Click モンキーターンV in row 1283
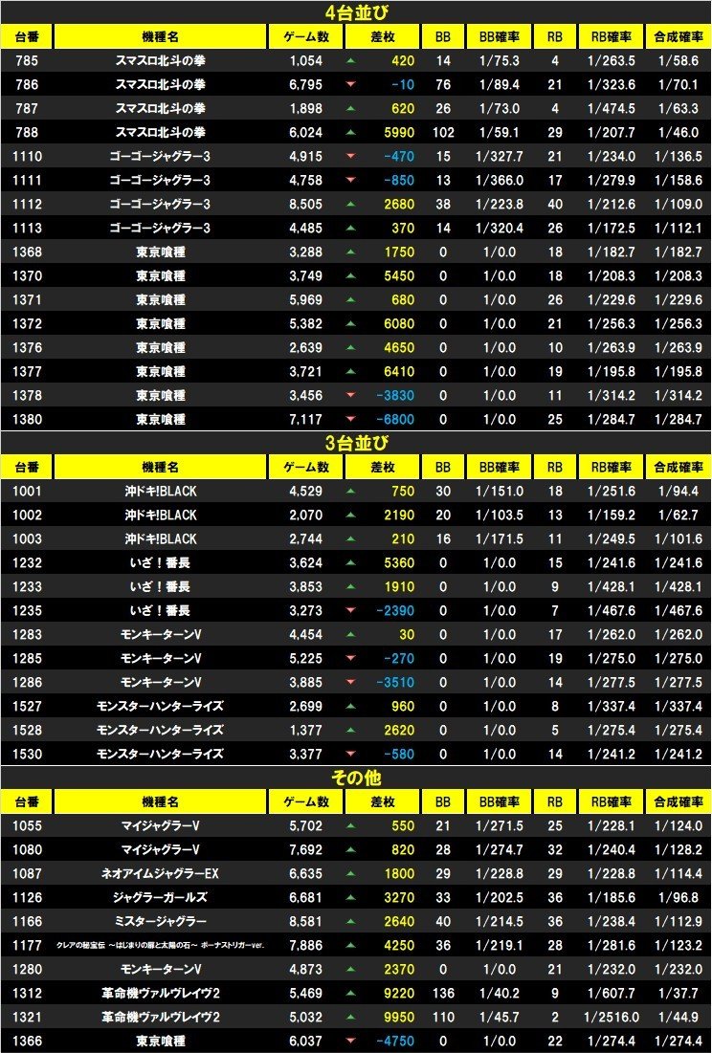This screenshot has height=1053, width=712. (x=160, y=635)
